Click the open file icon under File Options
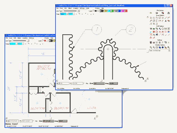The width and height of the screenshot is (177, 133). pyautogui.click(x=151, y=13)
